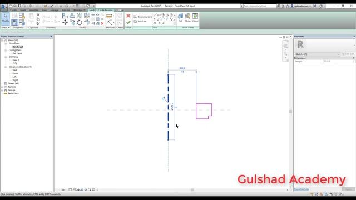Click Set work plane icon
This screenshot has height=200, width=356.
click(x=180, y=17)
